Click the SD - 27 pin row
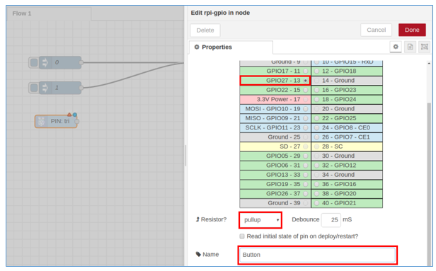436x271 pixels. [275, 146]
